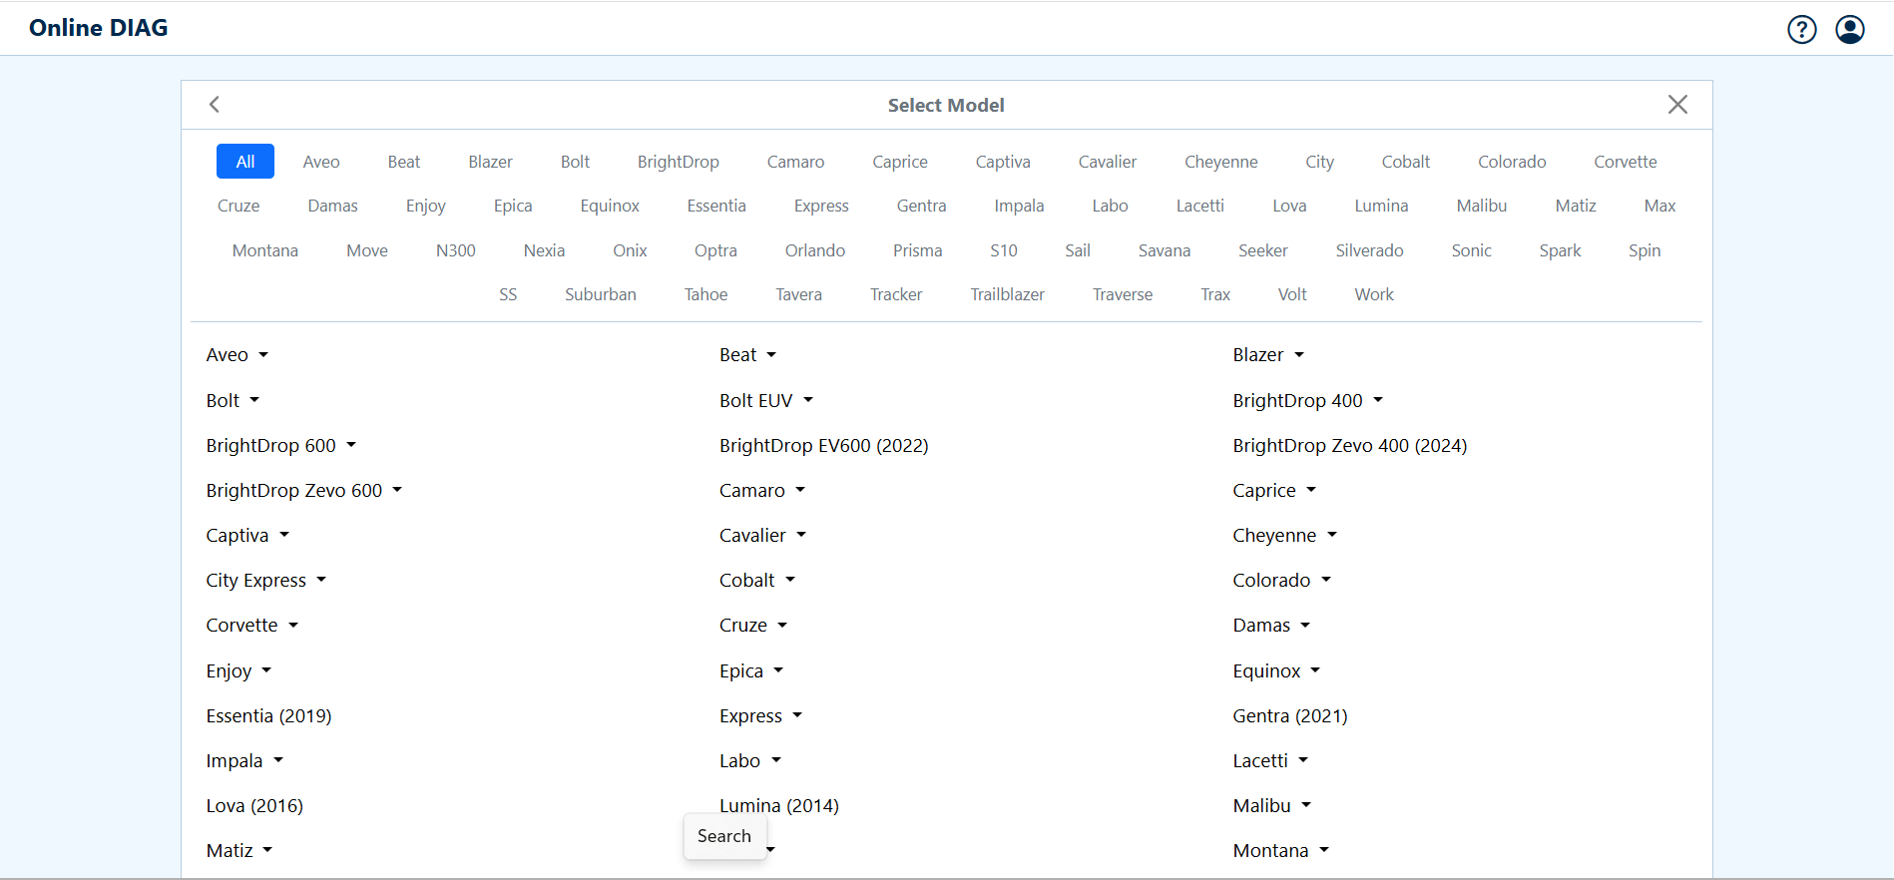Select the Malibu filter tab
This screenshot has height=880, width=1894.
coord(1481,206)
